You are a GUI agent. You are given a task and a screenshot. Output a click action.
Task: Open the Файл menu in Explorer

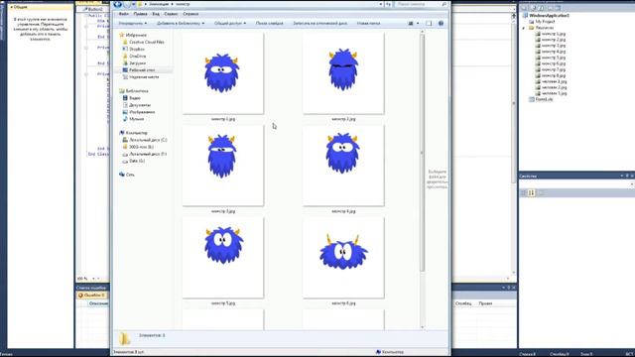(124, 14)
